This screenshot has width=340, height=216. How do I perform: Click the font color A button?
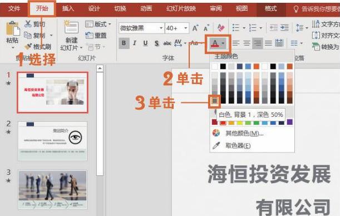point(214,43)
